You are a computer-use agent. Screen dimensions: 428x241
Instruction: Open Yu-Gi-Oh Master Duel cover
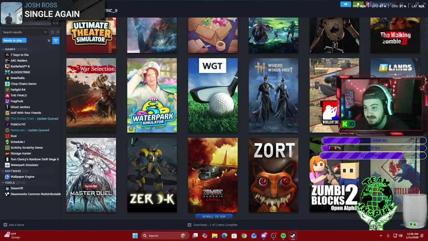[x=91, y=175]
